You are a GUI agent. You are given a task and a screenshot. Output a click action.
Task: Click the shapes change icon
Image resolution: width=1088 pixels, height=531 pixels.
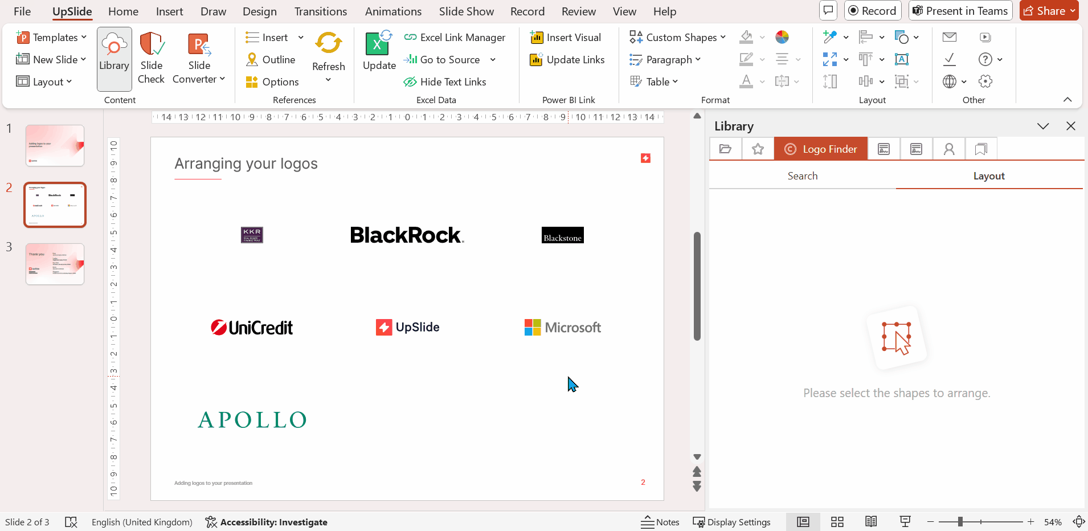pyautogui.click(x=902, y=37)
